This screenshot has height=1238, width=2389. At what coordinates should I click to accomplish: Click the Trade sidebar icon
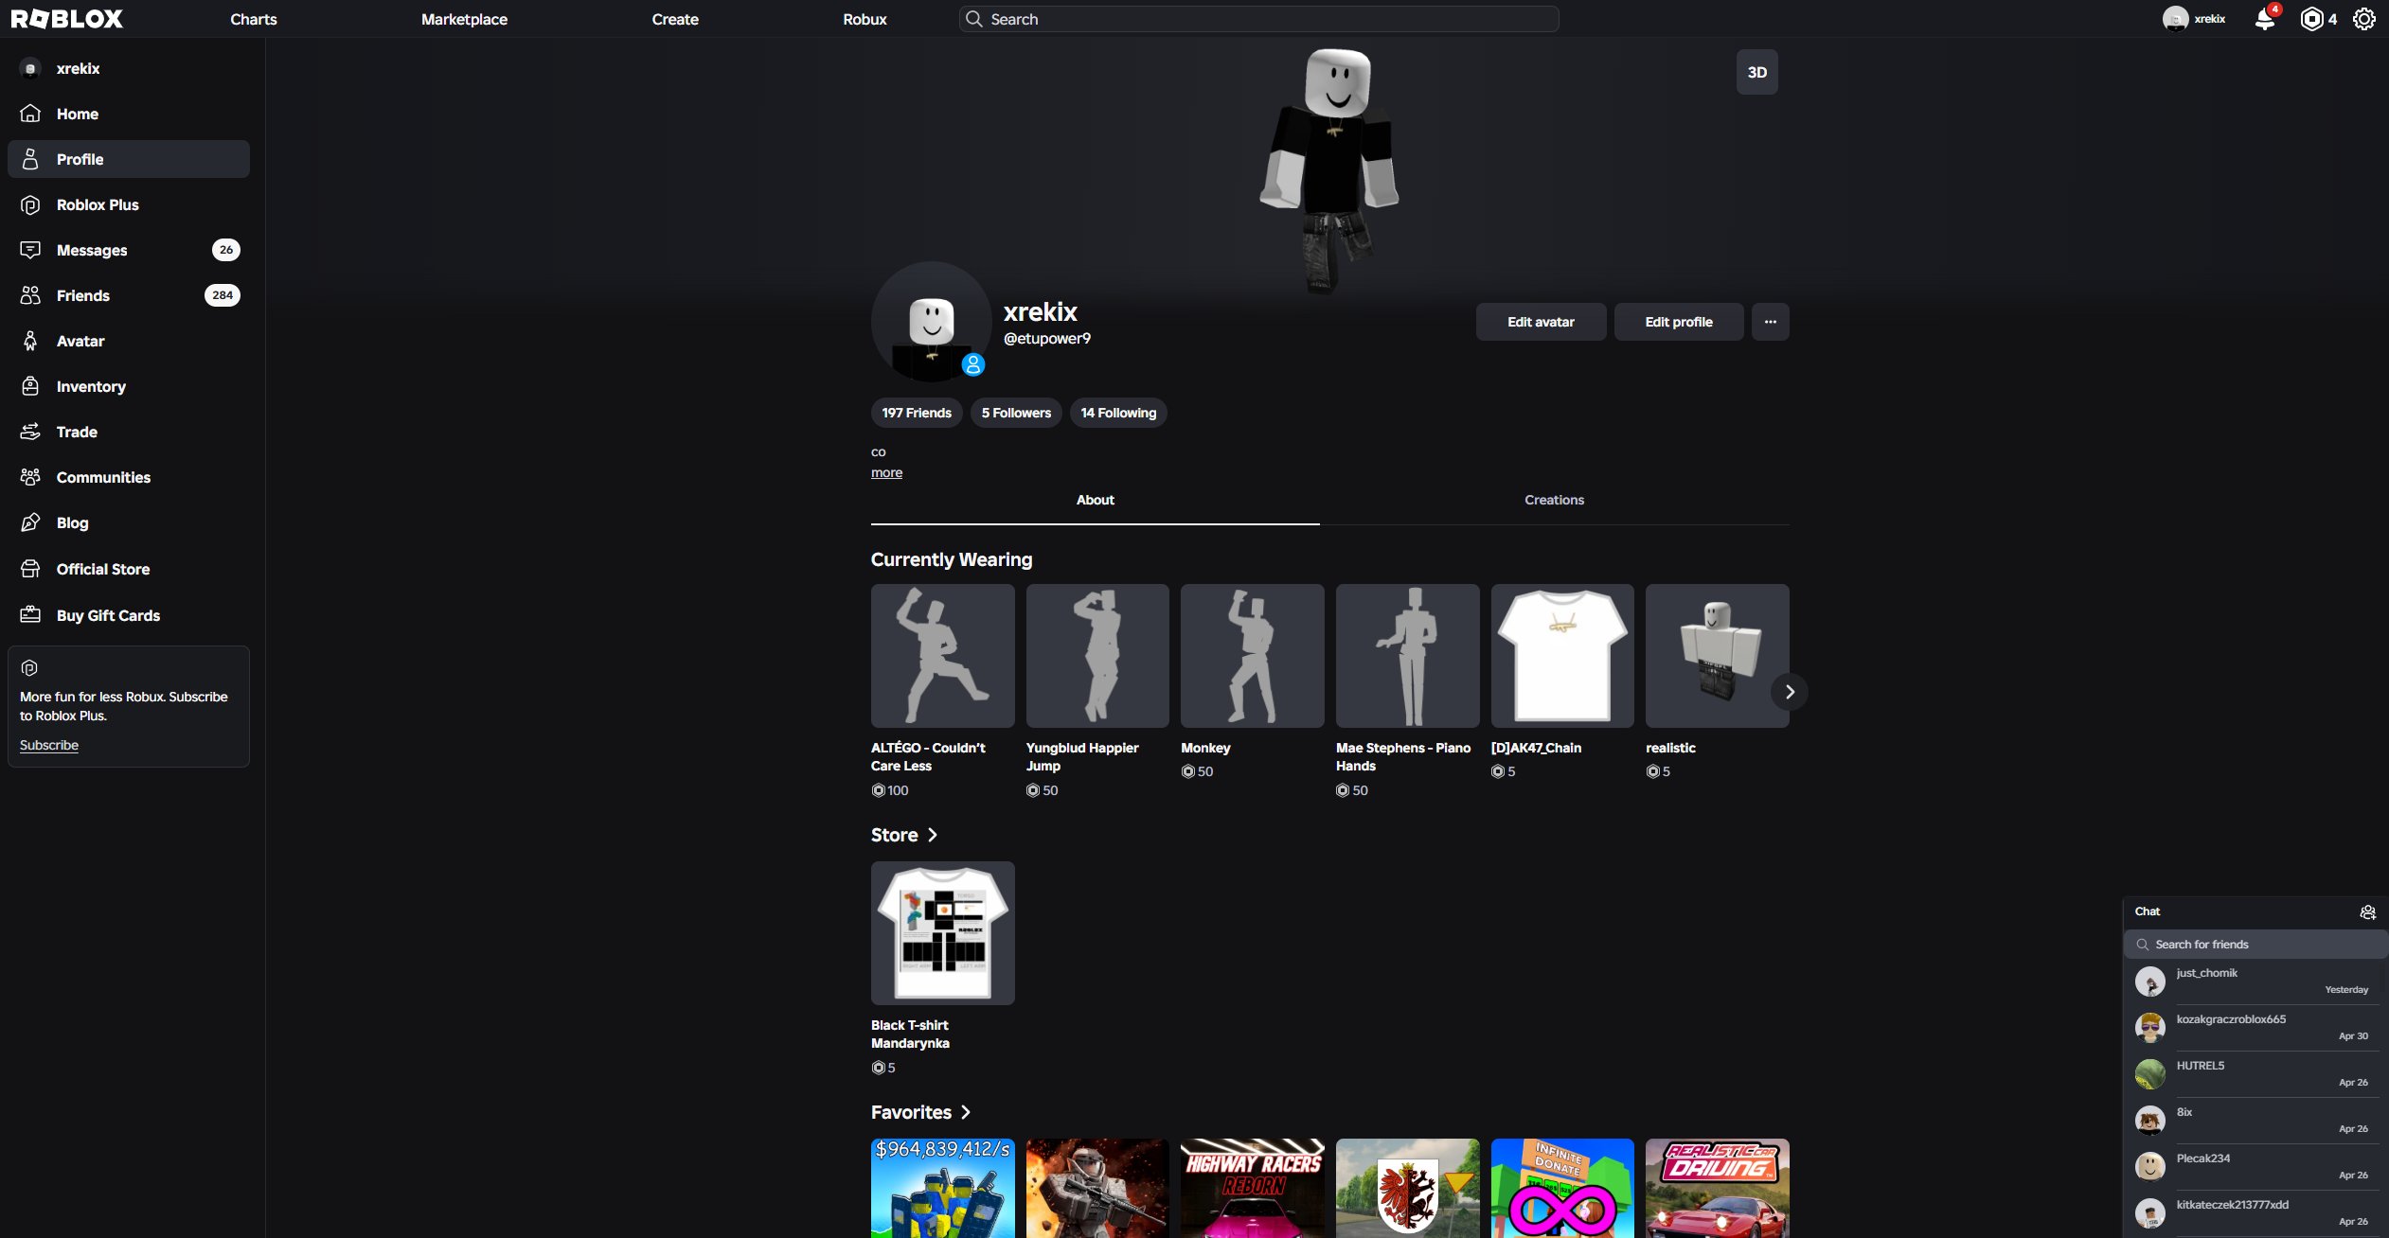tap(30, 432)
